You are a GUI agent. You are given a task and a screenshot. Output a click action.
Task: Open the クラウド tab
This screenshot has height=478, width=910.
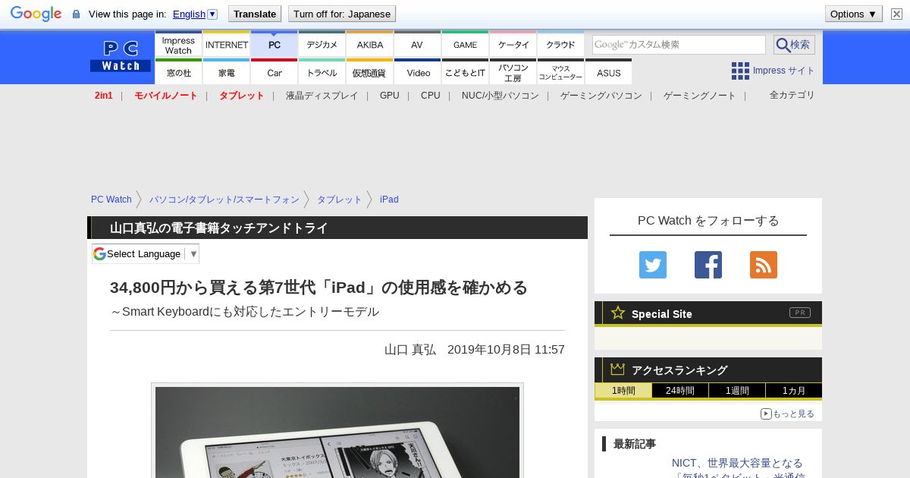coord(560,44)
